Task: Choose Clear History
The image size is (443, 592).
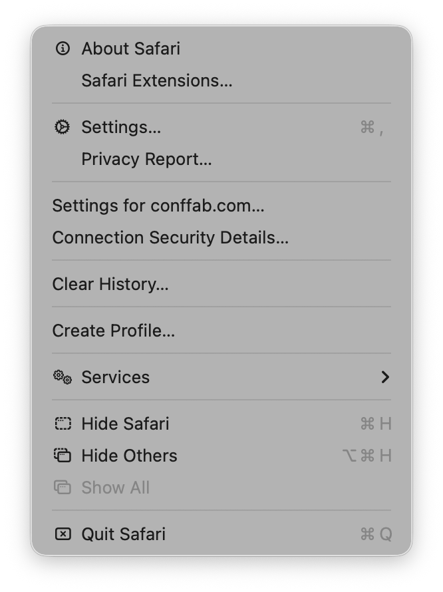Action: click(111, 284)
